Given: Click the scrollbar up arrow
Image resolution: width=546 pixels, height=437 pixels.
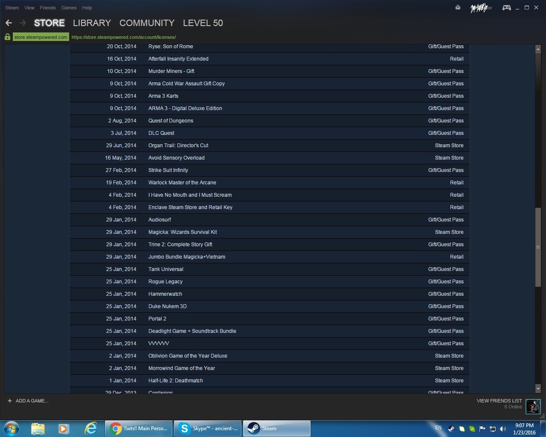Looking at the screenshot, I should point(538,50).
